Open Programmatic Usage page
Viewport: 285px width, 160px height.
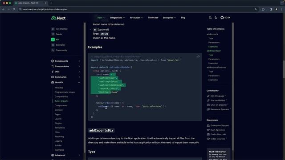(x=65, y=92)
